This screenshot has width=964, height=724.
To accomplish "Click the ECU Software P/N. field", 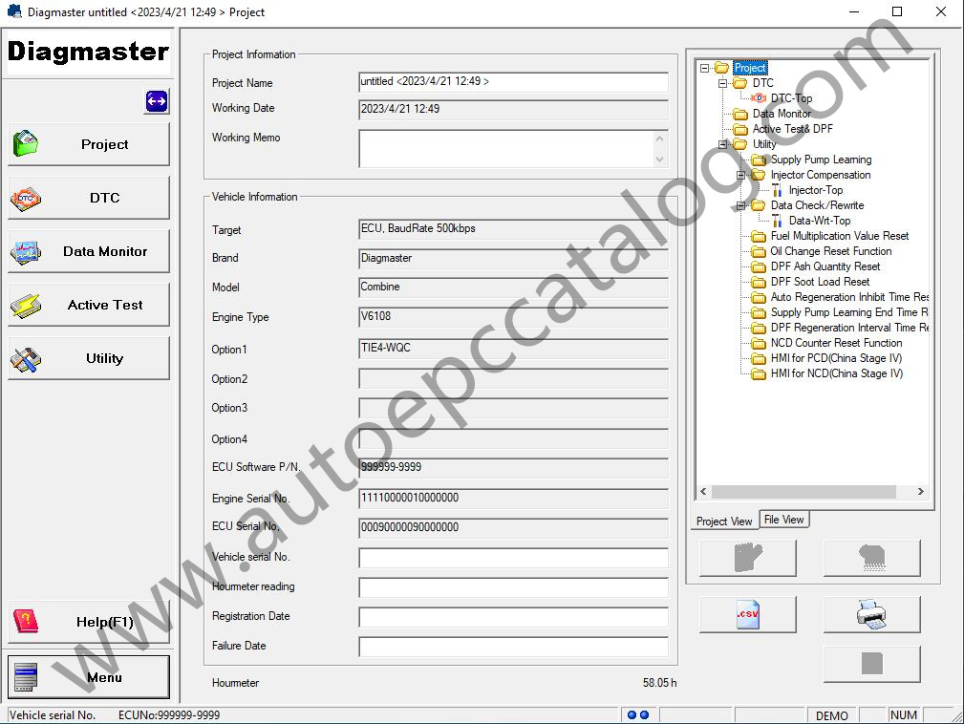I will [x=513, y=468].
